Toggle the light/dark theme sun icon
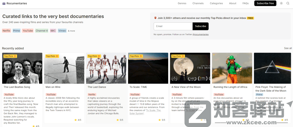 281,3
